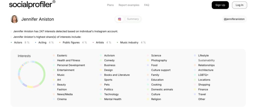Go to the FAQ page

tap(147, 5)
